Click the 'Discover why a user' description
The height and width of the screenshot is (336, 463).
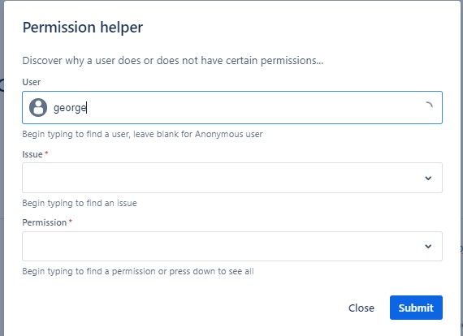pos(173,61)
